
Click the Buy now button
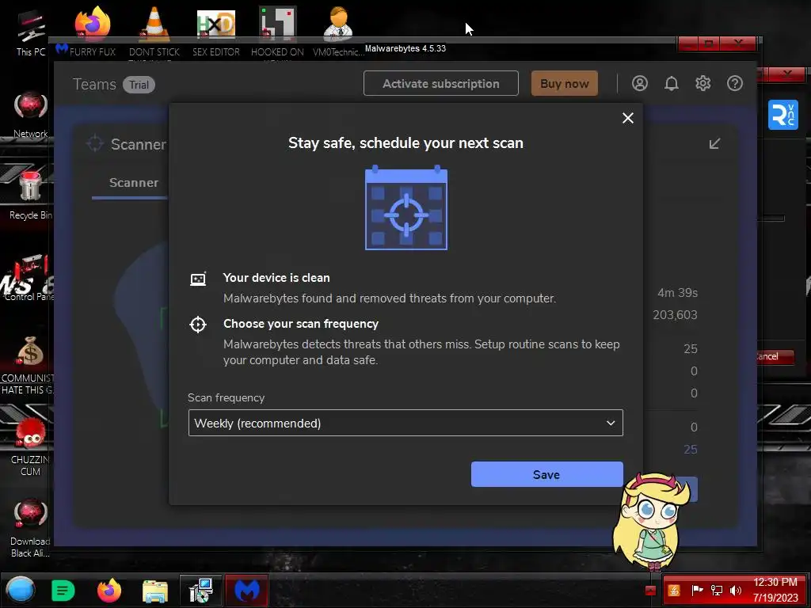coord(564,83)
